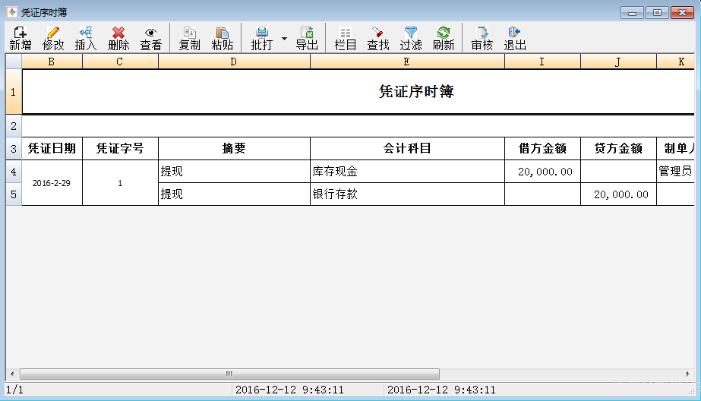Click 提现 summary cell in row 4

[x=234, y=172]
